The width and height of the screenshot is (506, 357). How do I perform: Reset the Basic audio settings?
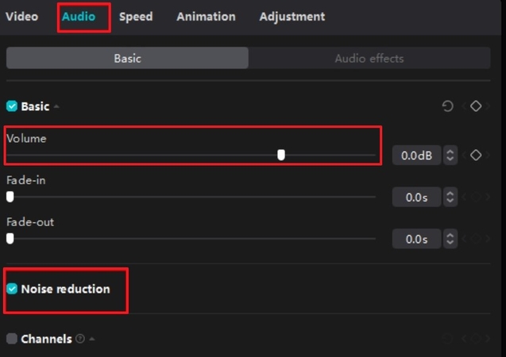(x=447, y=106)
